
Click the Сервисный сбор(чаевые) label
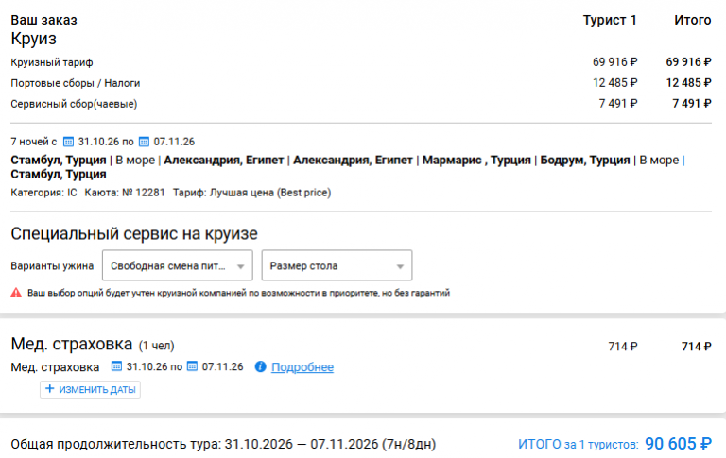[x=74, y=104]
